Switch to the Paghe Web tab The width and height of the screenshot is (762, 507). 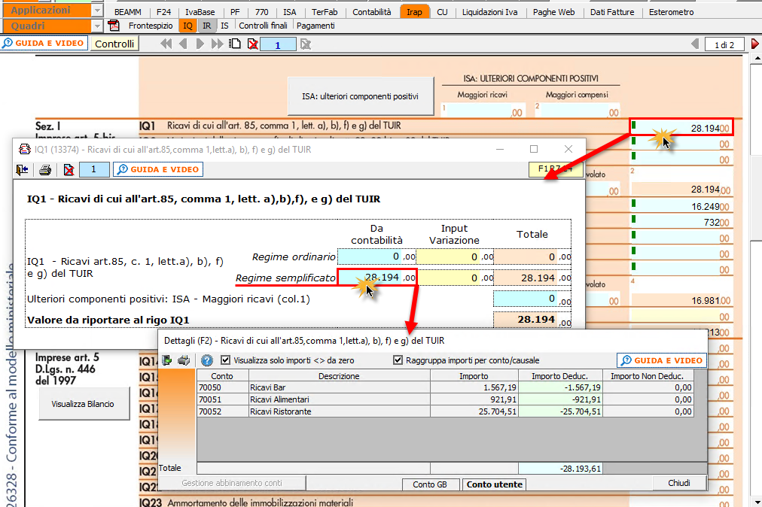553,11
